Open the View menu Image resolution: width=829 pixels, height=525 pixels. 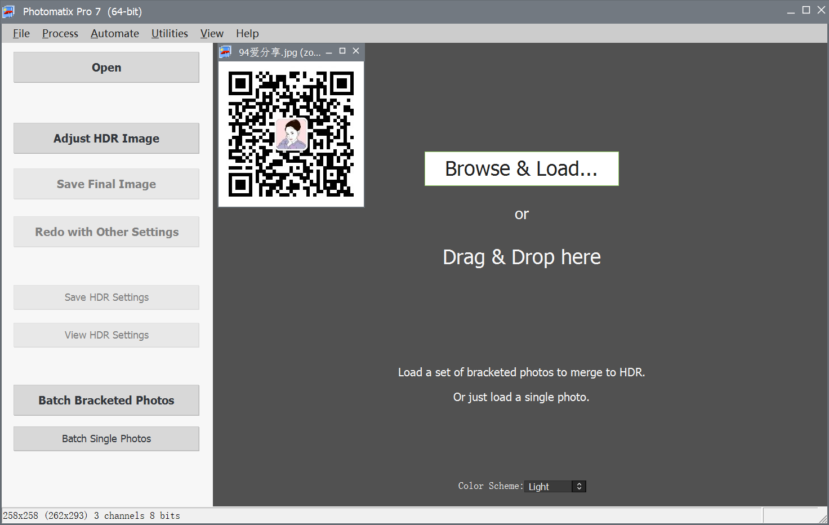coord(212,33)
